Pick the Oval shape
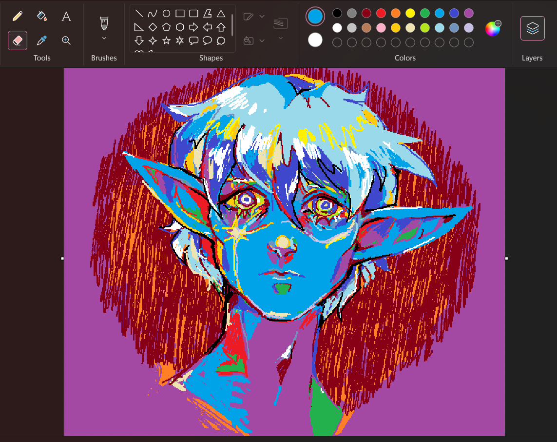 166,14
